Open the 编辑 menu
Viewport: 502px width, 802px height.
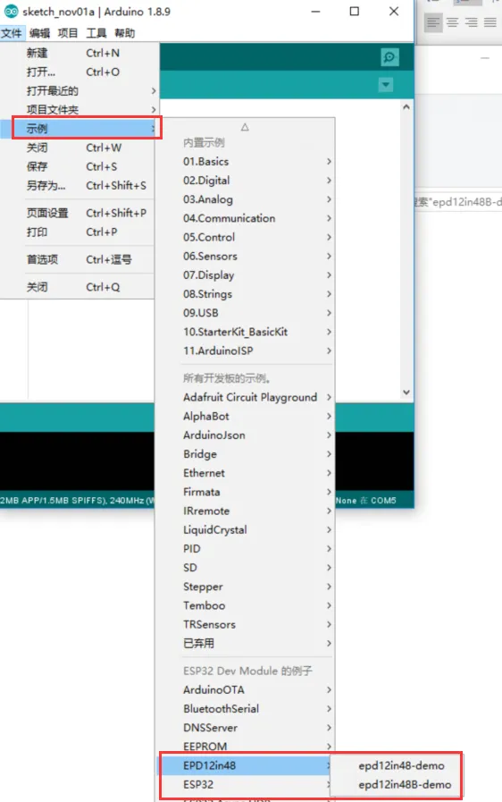click(x=39, y=33)
